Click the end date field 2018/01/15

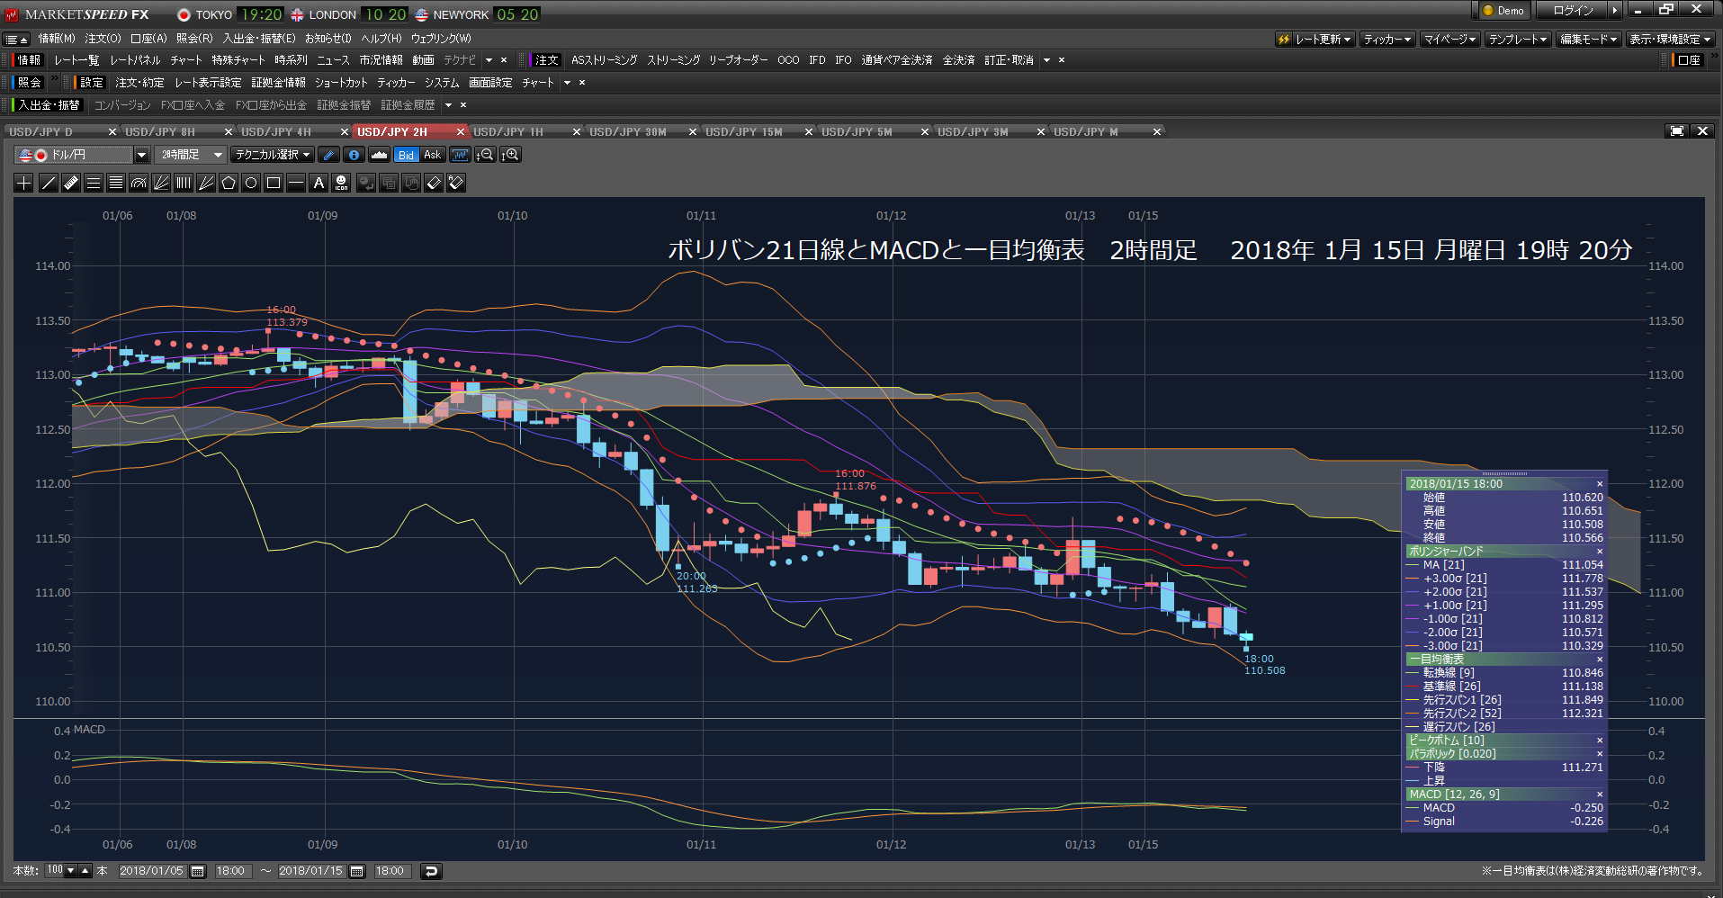(310, 871)
